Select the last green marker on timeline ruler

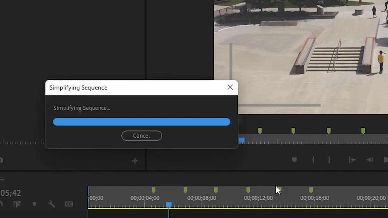pos(311,190)
